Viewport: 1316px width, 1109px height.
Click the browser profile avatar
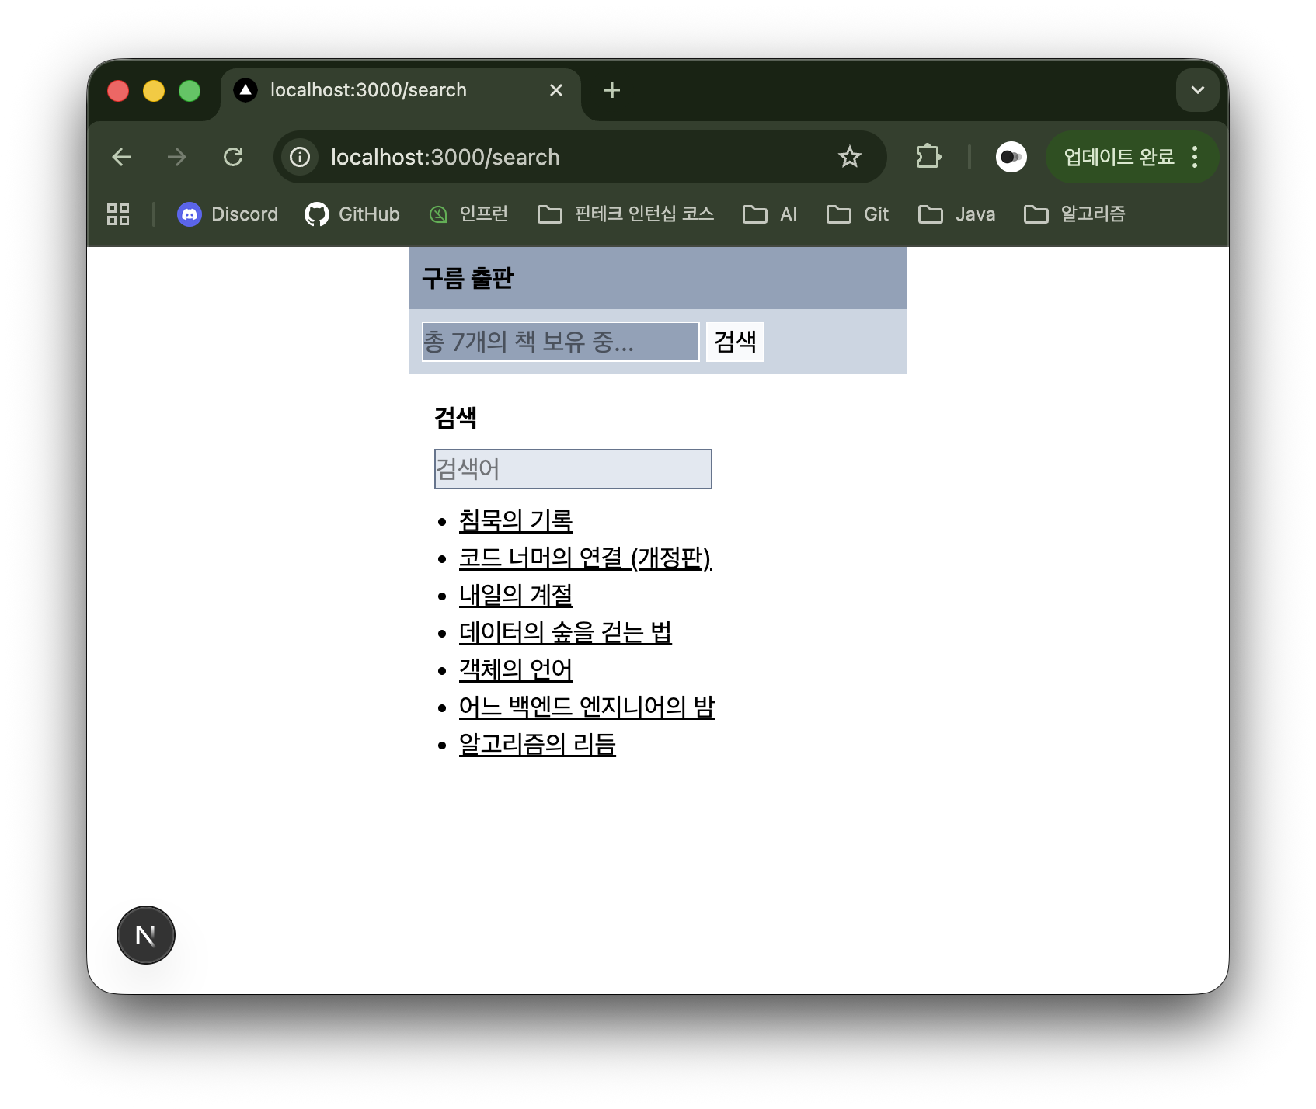(x=1011, y=157)
